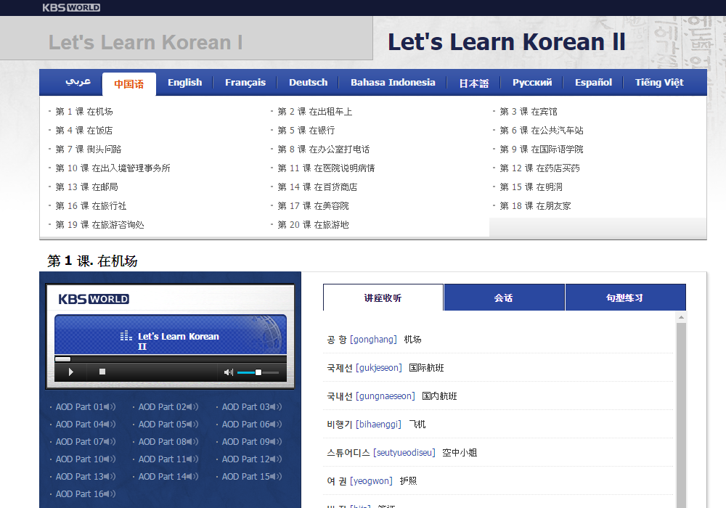Open lesson 第 13 课 在邮局
The height and width of the screenshot is (508, 726).
pyautogui.click(x=86, y=187)
